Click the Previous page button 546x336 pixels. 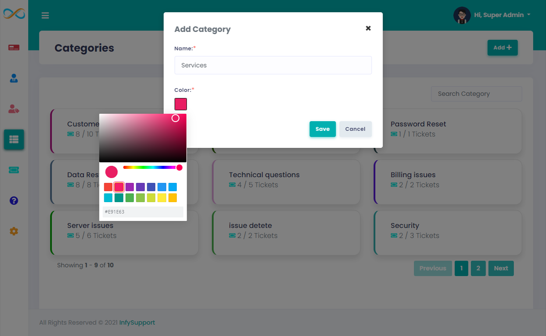tap(433, 268)
